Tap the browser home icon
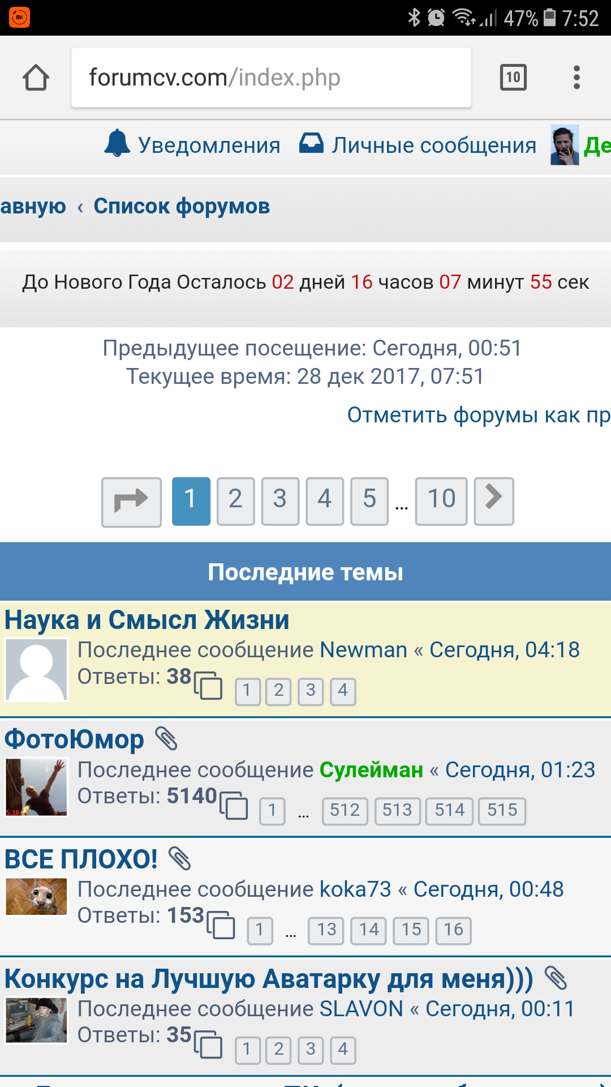 tap(36, 78)
